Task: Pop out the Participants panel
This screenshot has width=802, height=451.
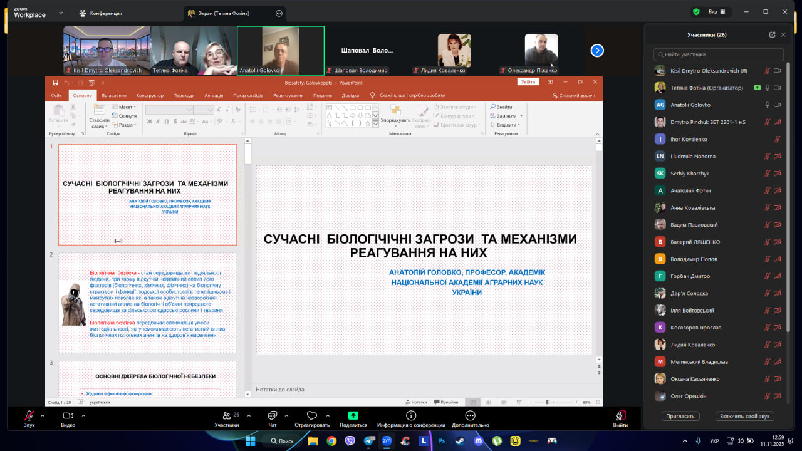Action: pyautogui.click(x=772, y=35)
